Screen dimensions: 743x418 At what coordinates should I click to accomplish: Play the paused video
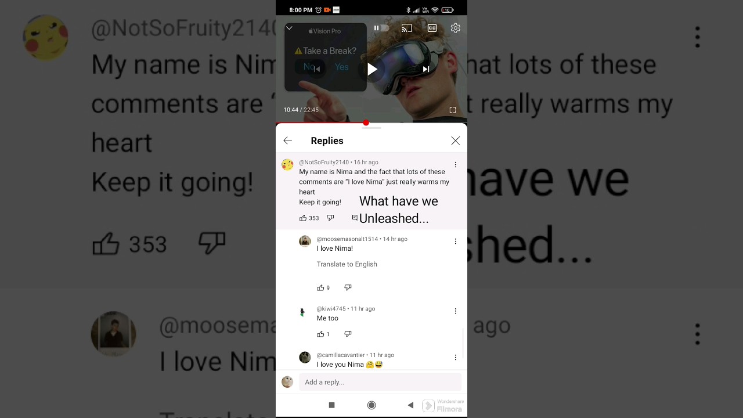pos(371,69)
